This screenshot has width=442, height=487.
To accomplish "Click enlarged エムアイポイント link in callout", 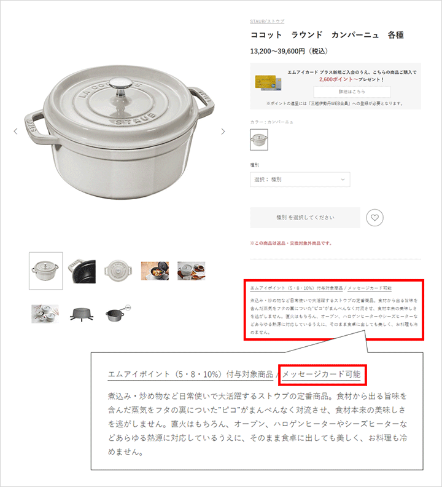I will coord(190,374).
